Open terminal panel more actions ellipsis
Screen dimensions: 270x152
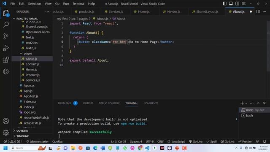[252, 103]
